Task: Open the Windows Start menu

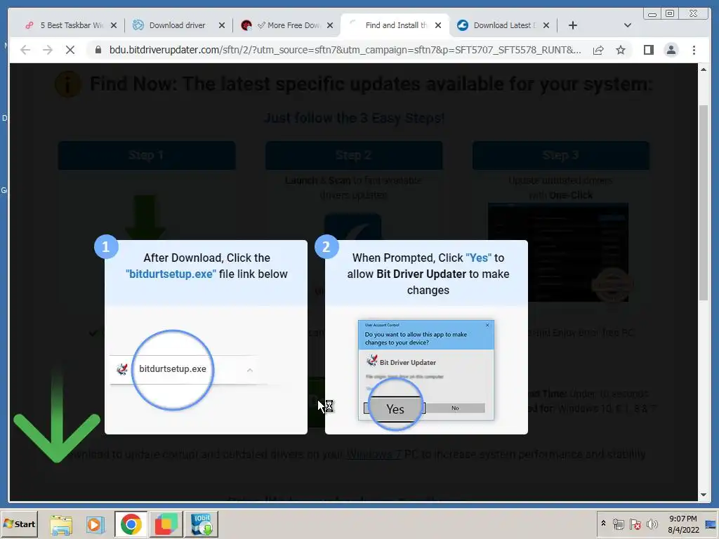Action: 19,524
